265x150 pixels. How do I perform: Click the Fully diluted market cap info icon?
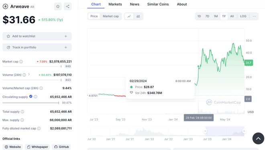(39, 128)
